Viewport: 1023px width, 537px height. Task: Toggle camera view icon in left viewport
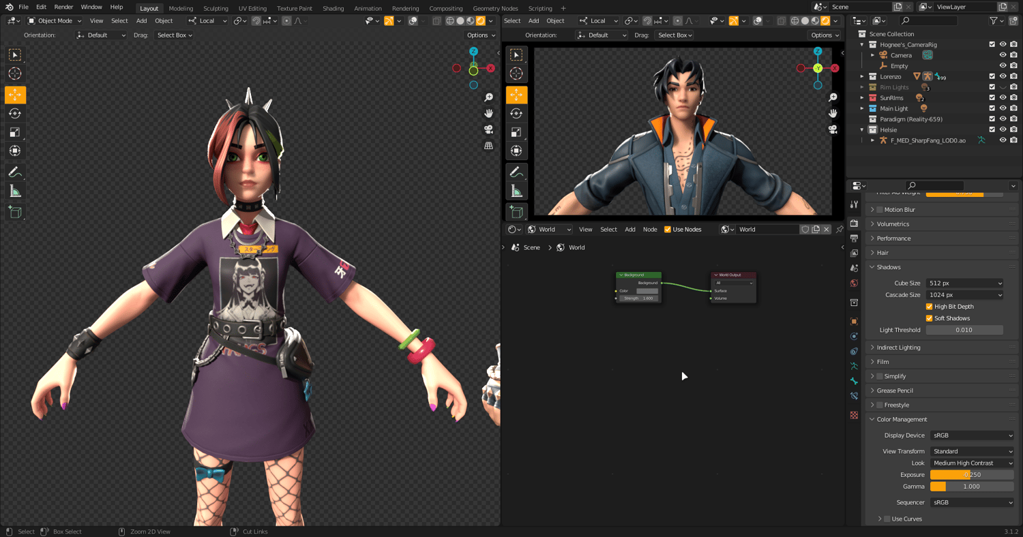pos(488,129)
